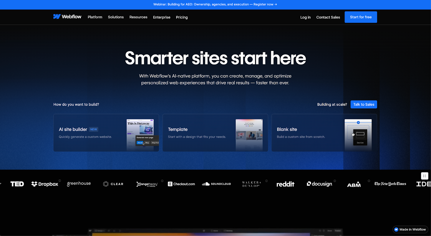This screenshot has height=236, width=431.
Task: Open the Resources menu
Action: coord(138,17)
